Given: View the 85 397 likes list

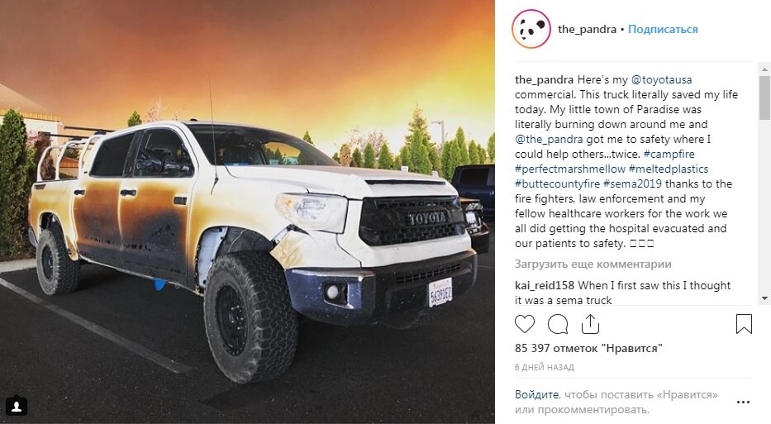Looking at the screenshot, I should point(588,348).
